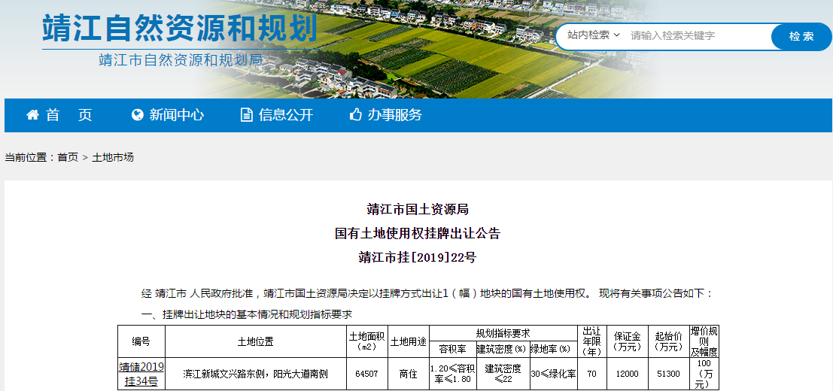The image size is (833, 391).
Task: Click the document icon beside 信息公开
Action: tap(247, 114)
